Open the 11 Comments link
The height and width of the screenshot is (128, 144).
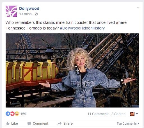(x=98, y=114)
